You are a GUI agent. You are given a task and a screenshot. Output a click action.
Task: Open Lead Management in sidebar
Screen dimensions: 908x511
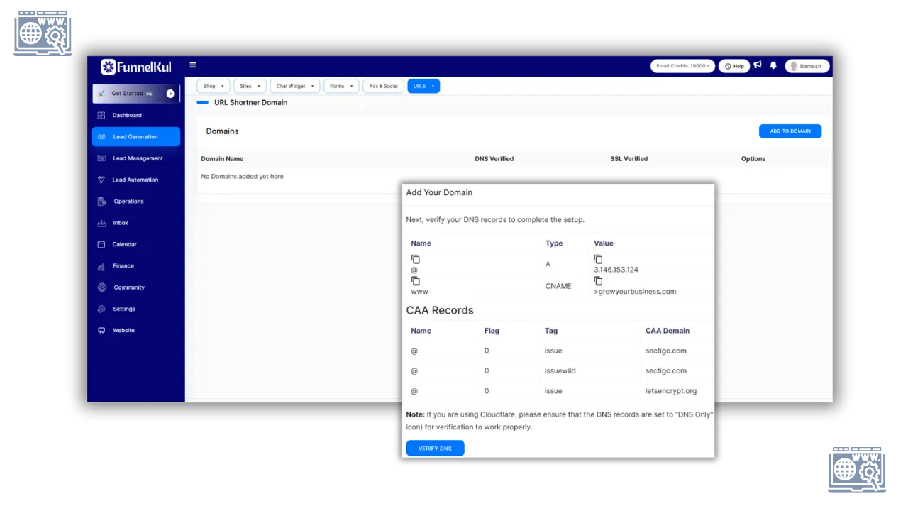pos(138,158)
